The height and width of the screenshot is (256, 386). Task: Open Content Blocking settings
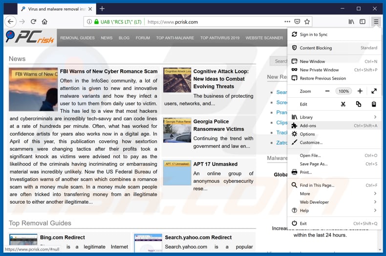(x=334, y=48)
